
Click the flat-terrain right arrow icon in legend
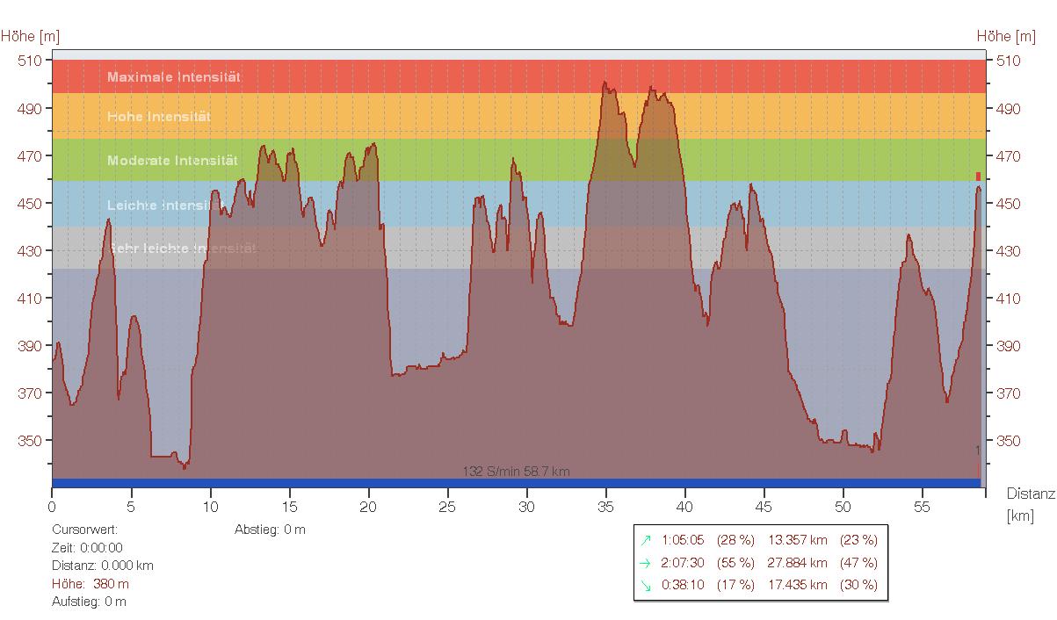coord(647,563)
